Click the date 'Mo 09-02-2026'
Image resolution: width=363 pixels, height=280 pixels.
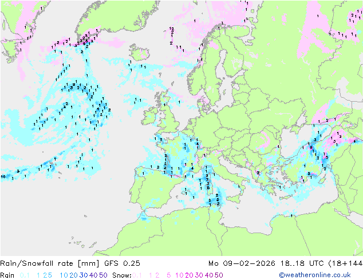pos(242,263)
